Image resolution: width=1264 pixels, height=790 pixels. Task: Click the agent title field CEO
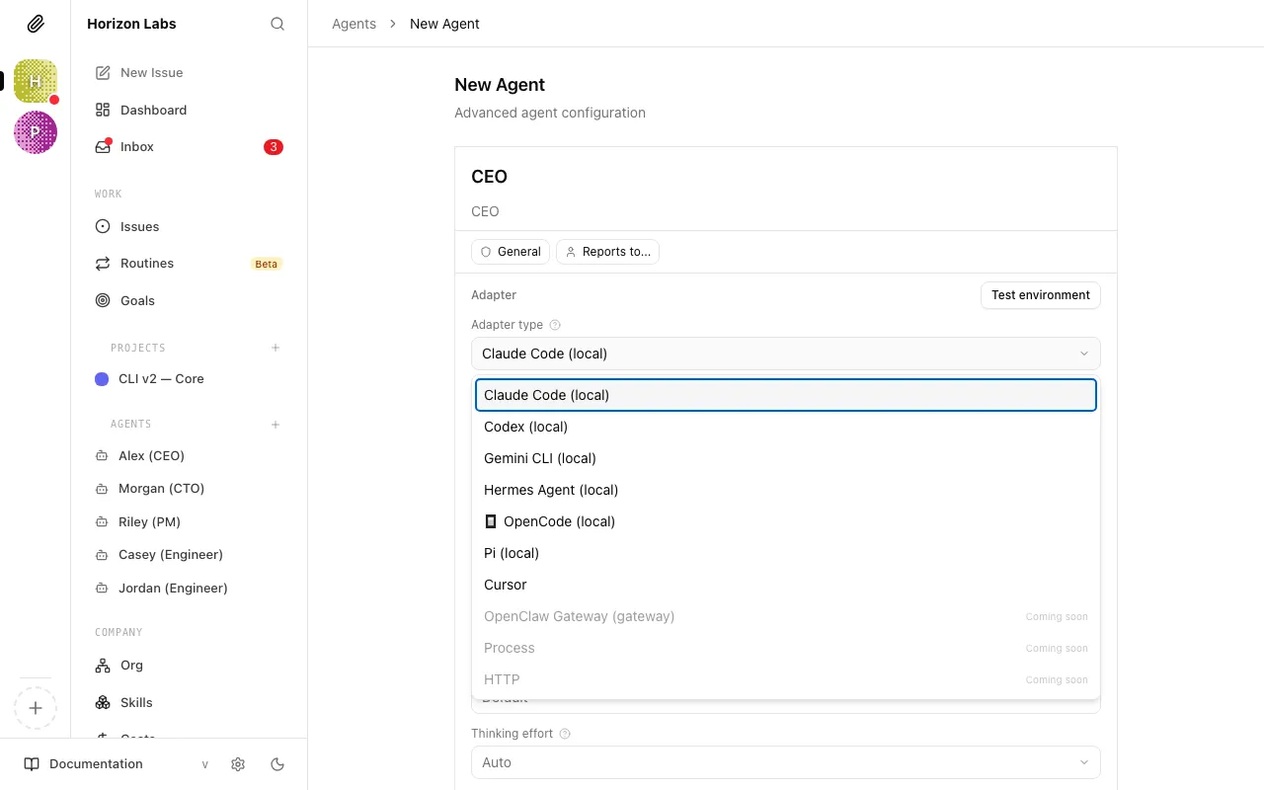[x=785, y=211]
